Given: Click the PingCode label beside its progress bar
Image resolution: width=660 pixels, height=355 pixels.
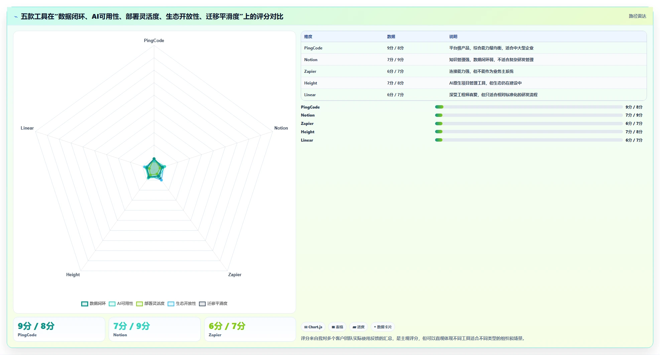Looking at the screenshot, I should pos(310,107).
